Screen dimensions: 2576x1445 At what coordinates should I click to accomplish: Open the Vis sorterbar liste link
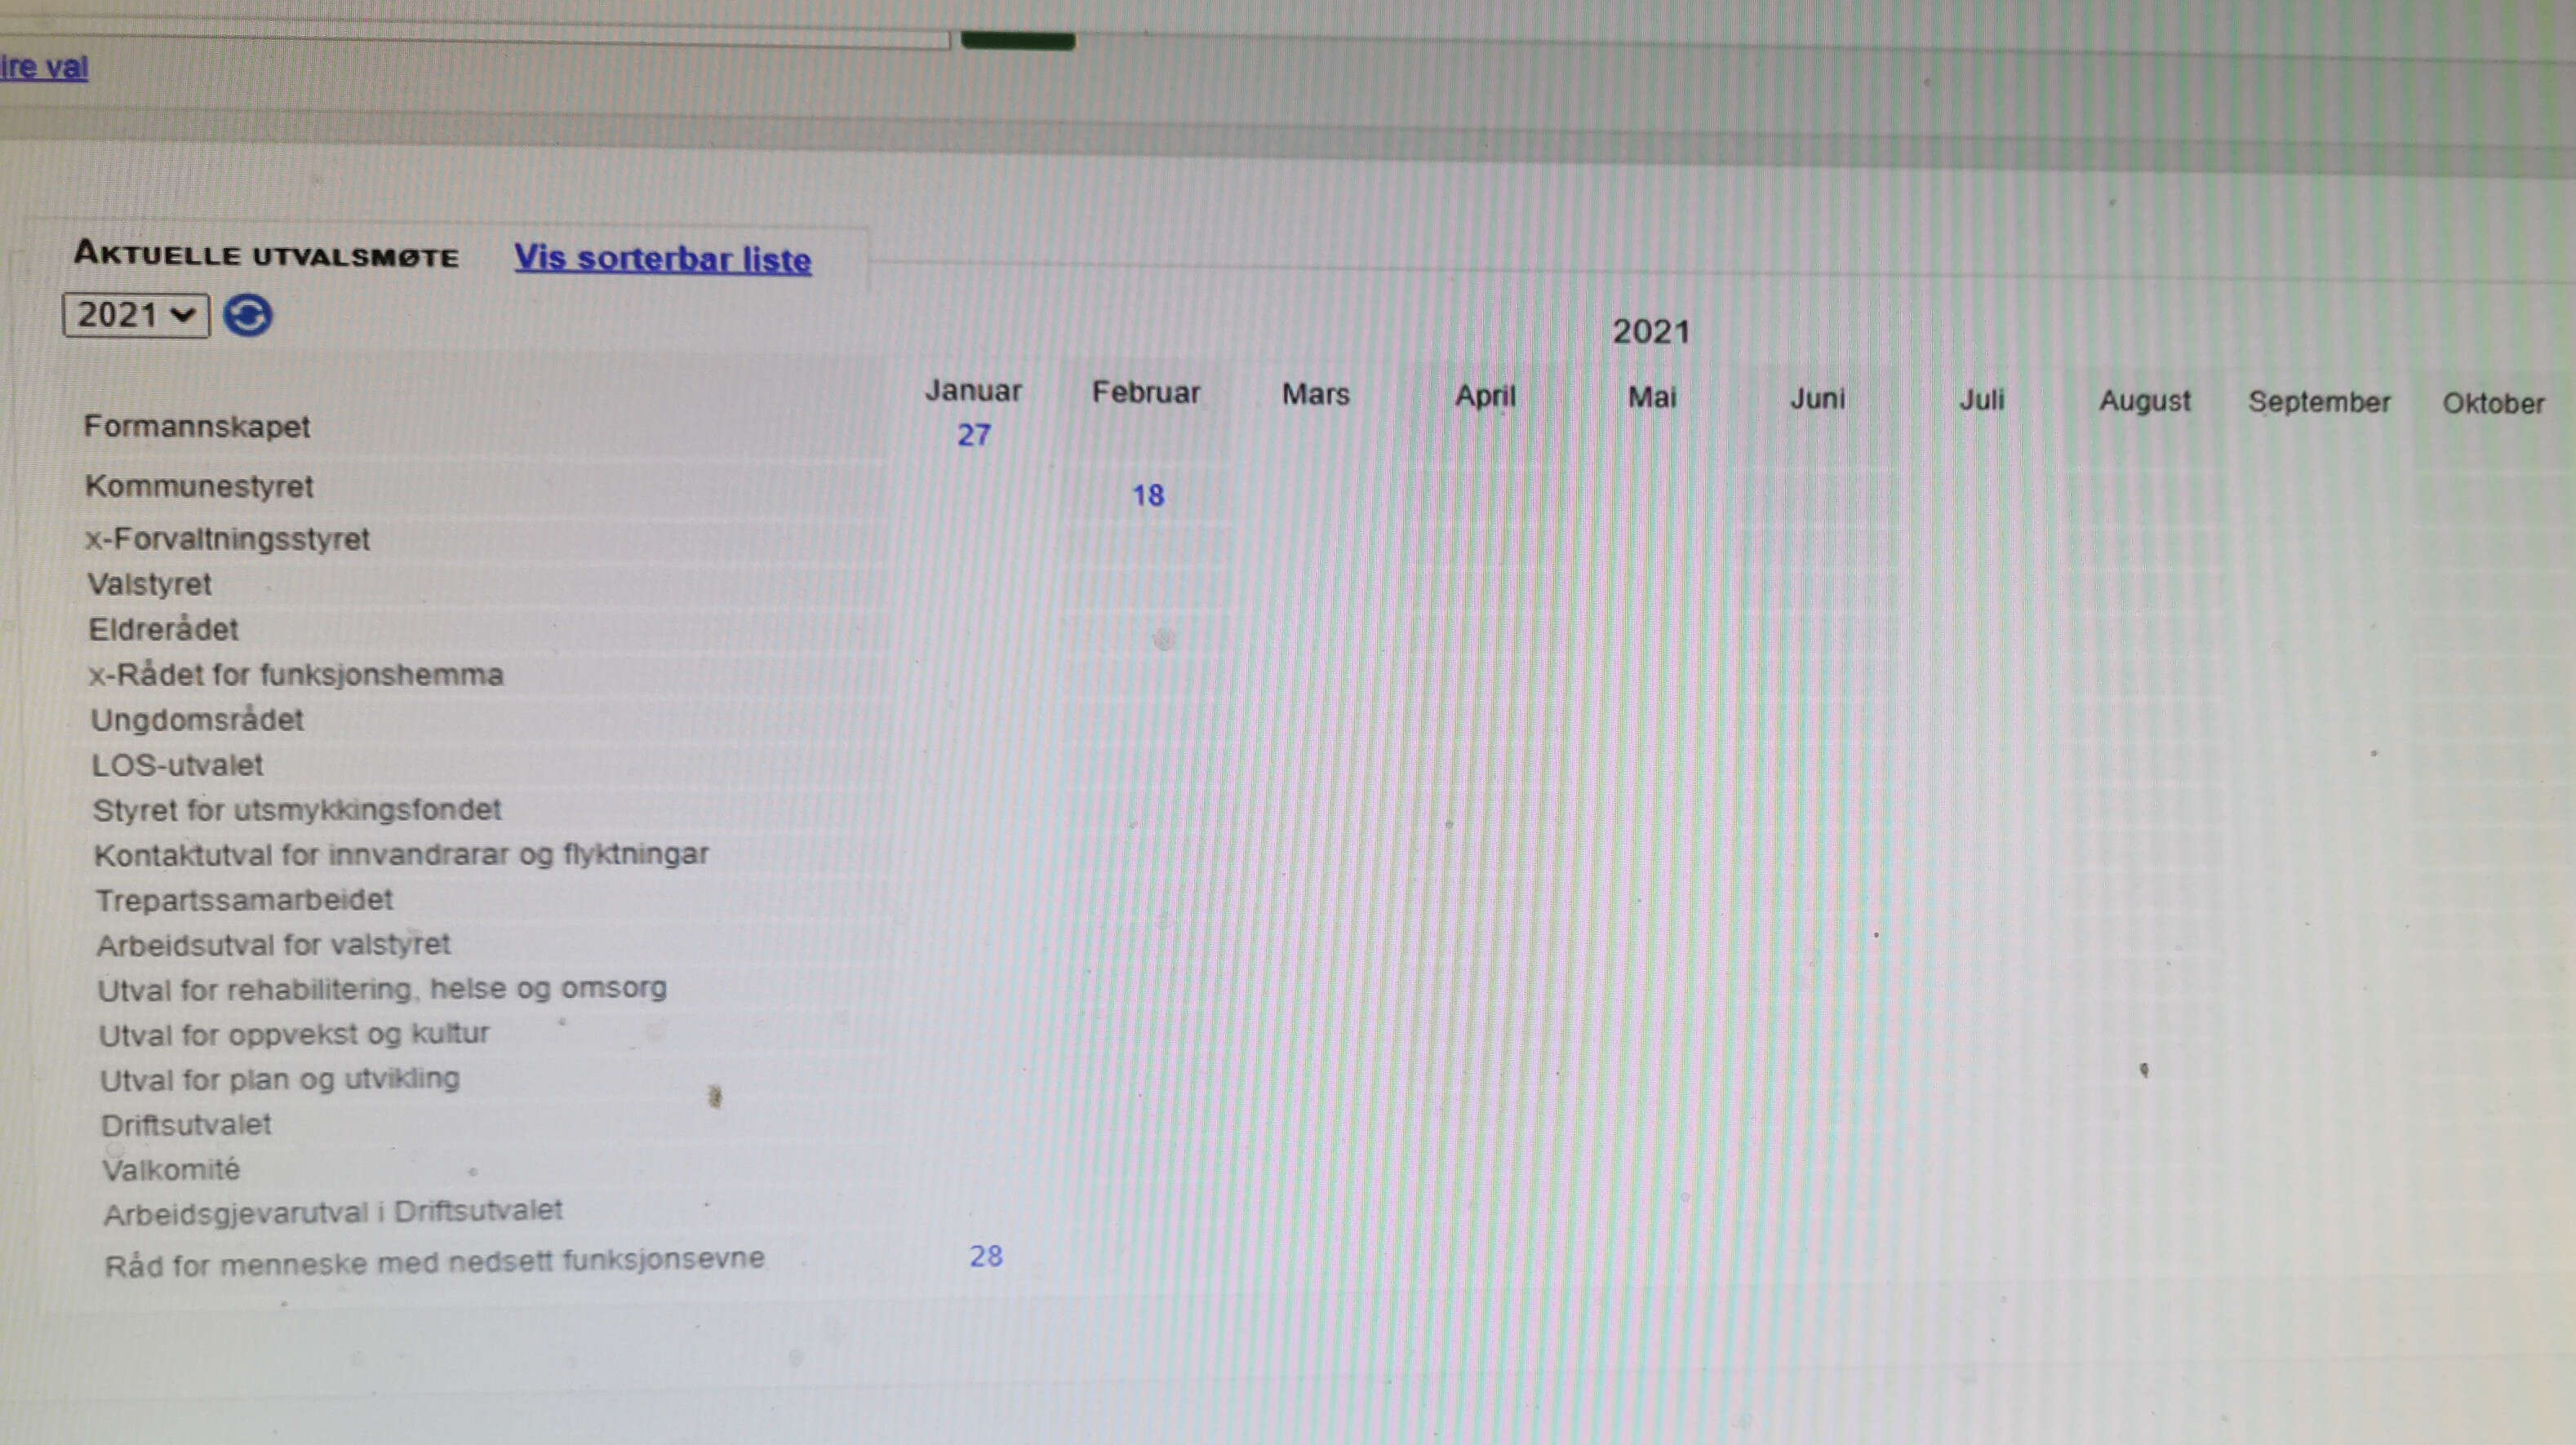pyautogui.click(x=662, y=259)
